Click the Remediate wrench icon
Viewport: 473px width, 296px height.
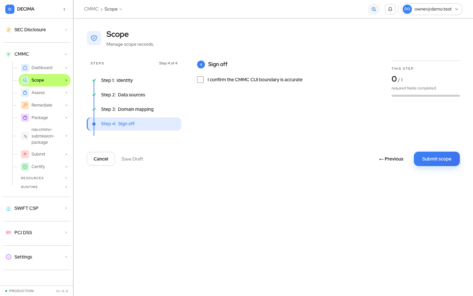[x=25, y=105]
